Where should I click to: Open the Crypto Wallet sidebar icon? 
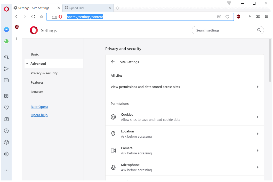click(6, 80)
